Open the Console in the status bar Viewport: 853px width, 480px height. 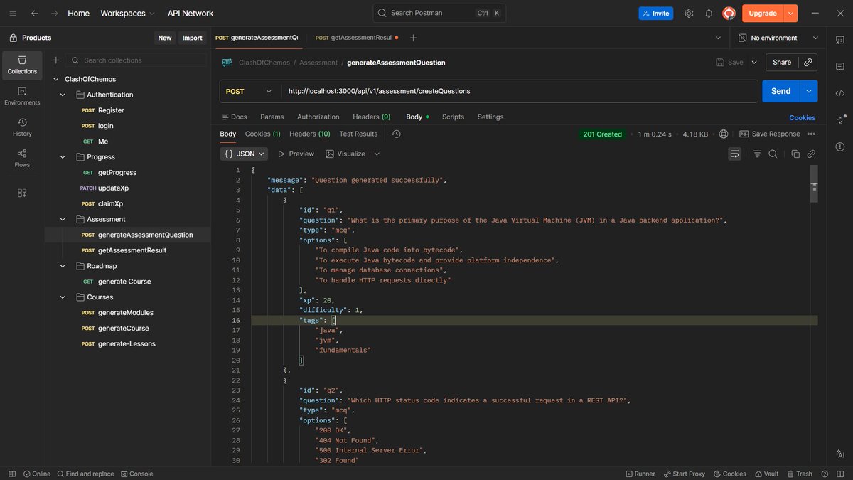click(x=136, y=474)
